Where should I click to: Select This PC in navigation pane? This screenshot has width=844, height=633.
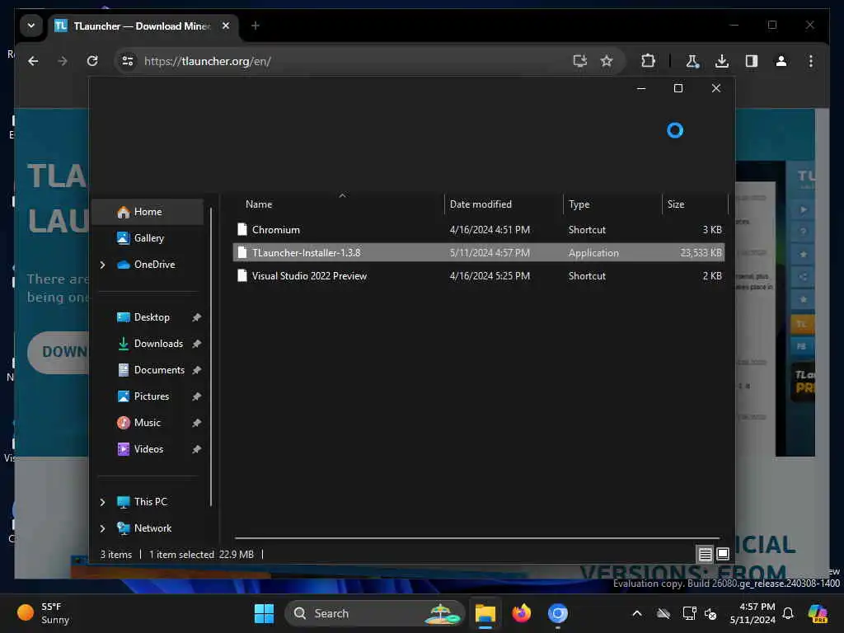150,502
